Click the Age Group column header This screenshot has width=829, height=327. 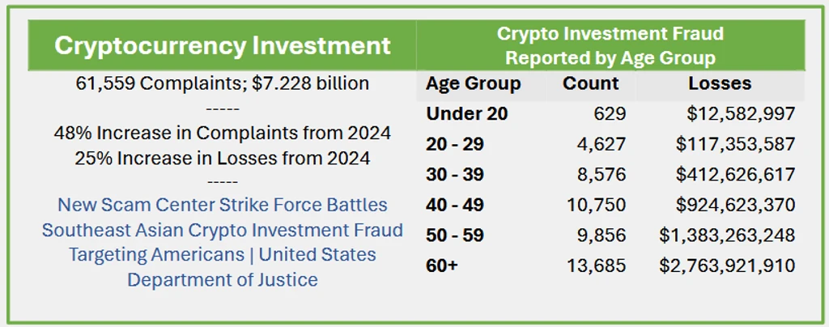[474, 83]
